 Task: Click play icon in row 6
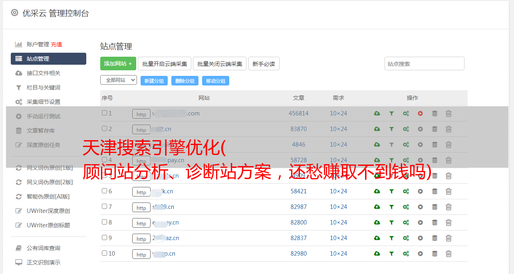(420, 191)
